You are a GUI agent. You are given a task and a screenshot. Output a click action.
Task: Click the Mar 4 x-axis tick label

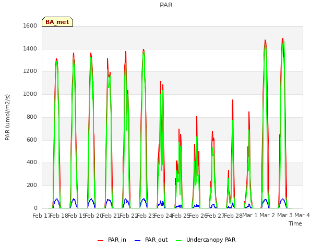click(302, 215)
